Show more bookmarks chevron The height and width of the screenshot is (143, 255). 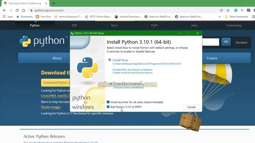220,17
